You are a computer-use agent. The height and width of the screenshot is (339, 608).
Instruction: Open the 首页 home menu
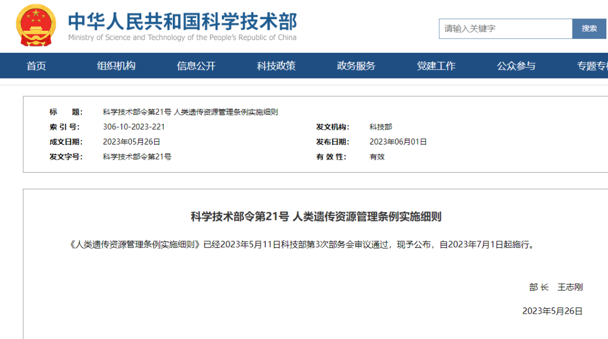(x=36, y=66)
